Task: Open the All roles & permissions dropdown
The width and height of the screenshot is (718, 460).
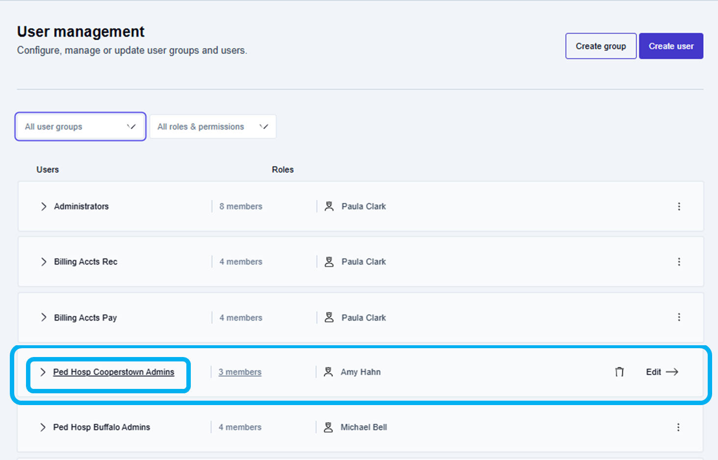Action: click(x=213, y=127)
